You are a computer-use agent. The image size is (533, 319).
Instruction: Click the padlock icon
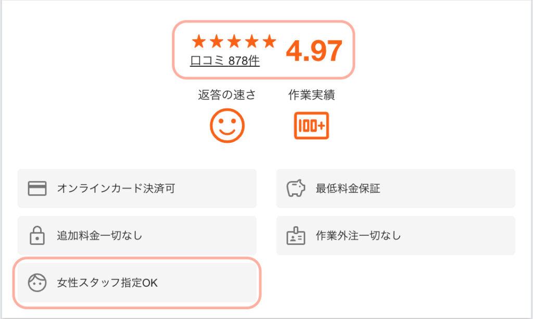[37, 236]
